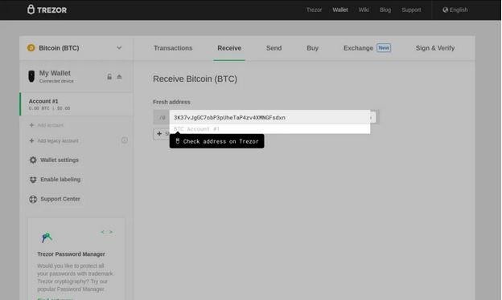Click the plus icon before Add legacy account

[x=31, y=140]
